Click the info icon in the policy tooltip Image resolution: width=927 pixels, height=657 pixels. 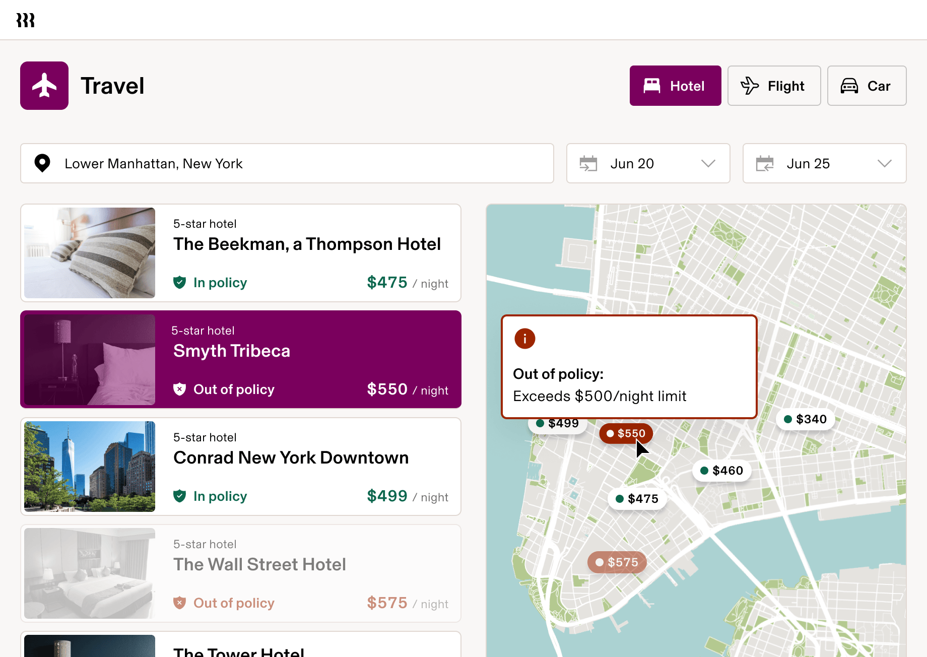click(524, 338)
